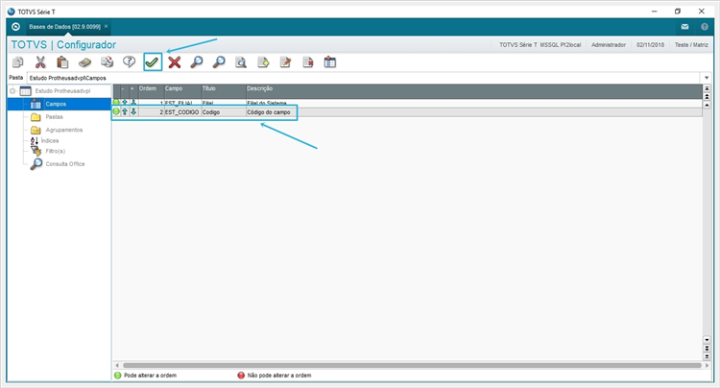This screenshot has width=720, height=388.
Task: Open help with the question bubble icon
Action: tap(129, 62)
